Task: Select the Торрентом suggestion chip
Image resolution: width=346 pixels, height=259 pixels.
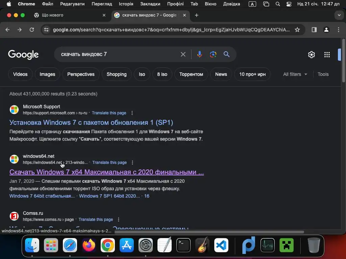Action: pyautogui.click(x=191, y=75)
